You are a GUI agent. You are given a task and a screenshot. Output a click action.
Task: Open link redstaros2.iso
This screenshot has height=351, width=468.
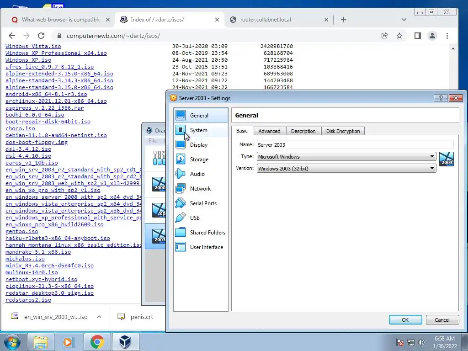point(28,300)
